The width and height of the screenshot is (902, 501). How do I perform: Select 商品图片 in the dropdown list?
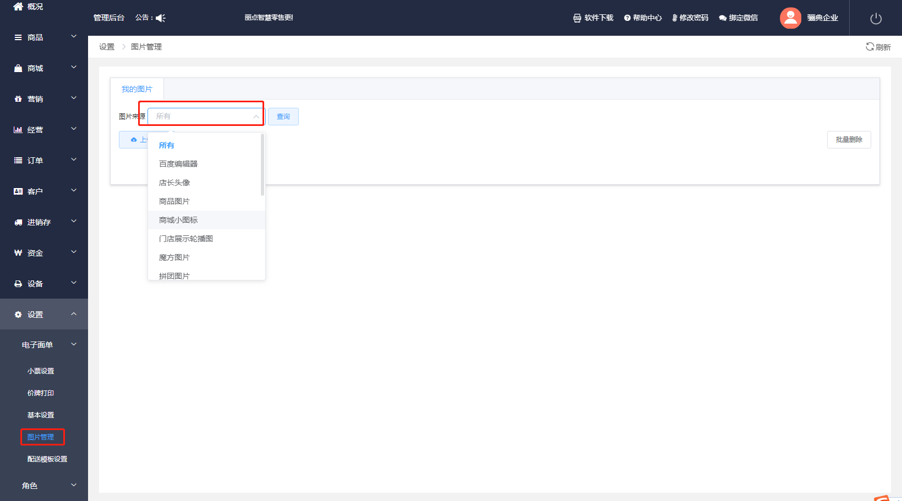click(x=206, y=201)
